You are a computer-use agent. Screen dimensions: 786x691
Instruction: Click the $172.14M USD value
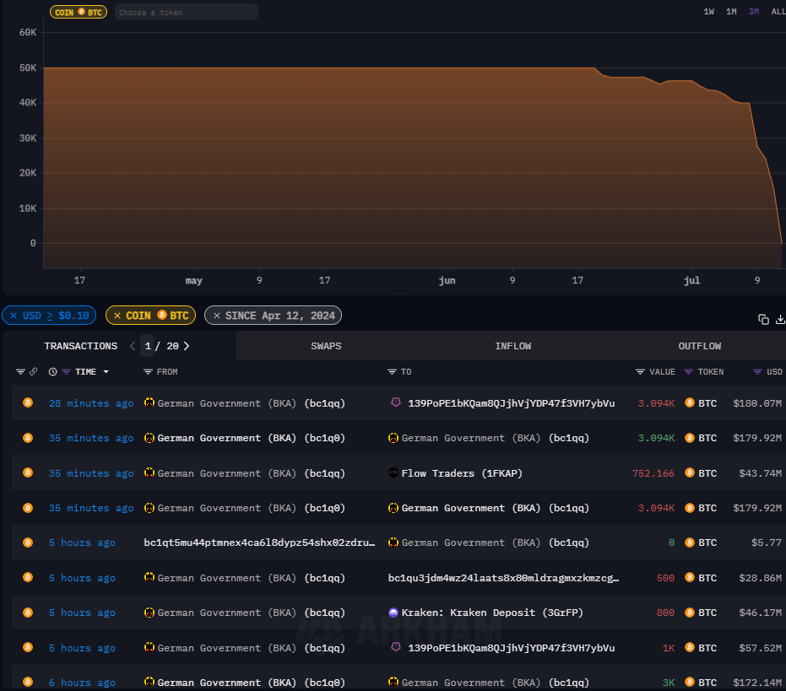[x=757, y=683]
